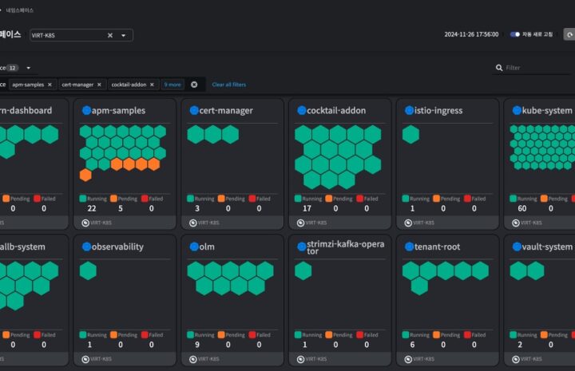Click the running count 3 in cert-manager
575x371 pixels.
(197, 208)
